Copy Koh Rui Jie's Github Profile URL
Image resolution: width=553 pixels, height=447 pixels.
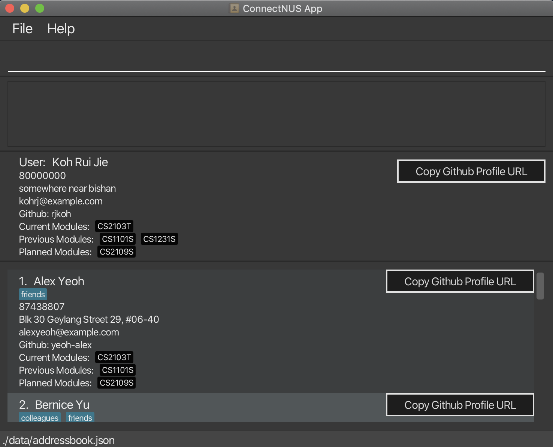pos(471,171)
